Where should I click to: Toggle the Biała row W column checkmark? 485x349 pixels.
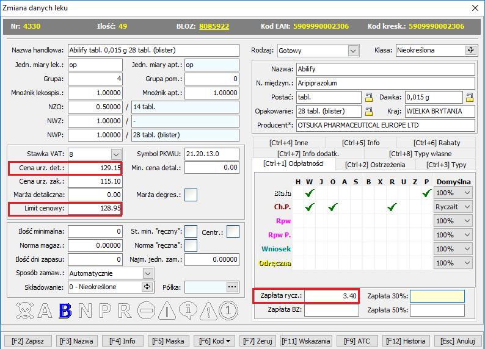309,193
